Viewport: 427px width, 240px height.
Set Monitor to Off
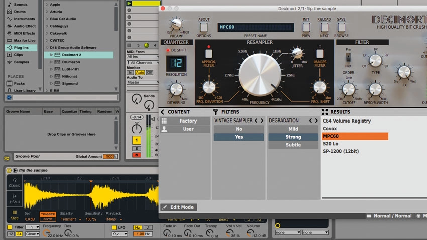click(150, 73)
